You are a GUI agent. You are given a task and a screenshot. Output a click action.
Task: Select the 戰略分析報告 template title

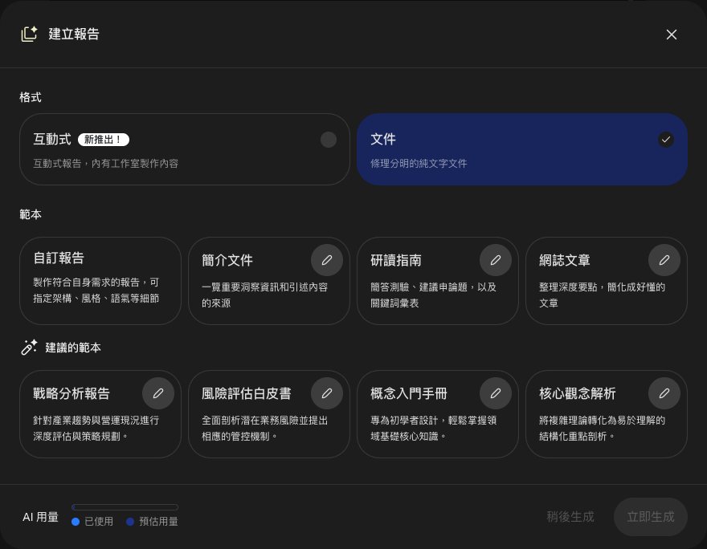pyautogui.click(x=72, y=393)
